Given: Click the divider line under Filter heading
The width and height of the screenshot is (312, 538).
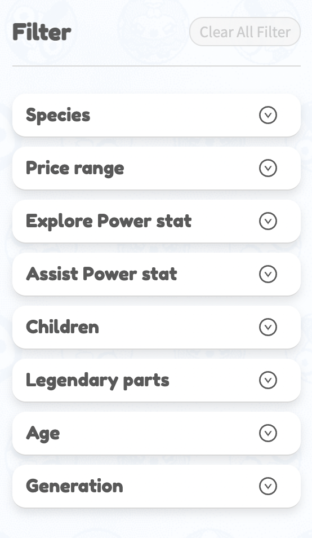Looking at the screenshot, I should click(x=157, y=66).
